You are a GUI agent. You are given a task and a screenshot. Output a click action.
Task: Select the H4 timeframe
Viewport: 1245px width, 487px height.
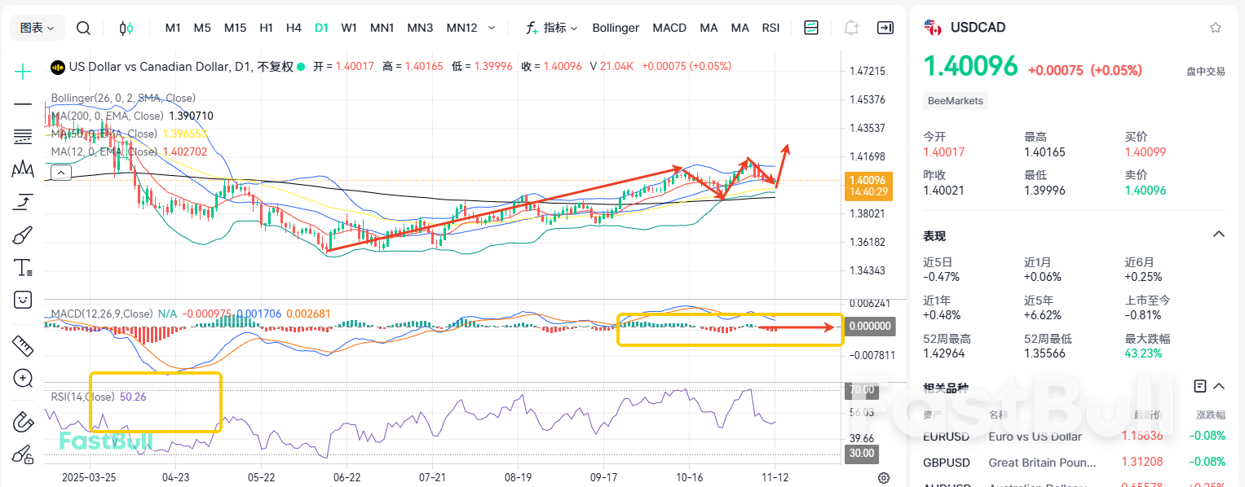coord(294,27)
